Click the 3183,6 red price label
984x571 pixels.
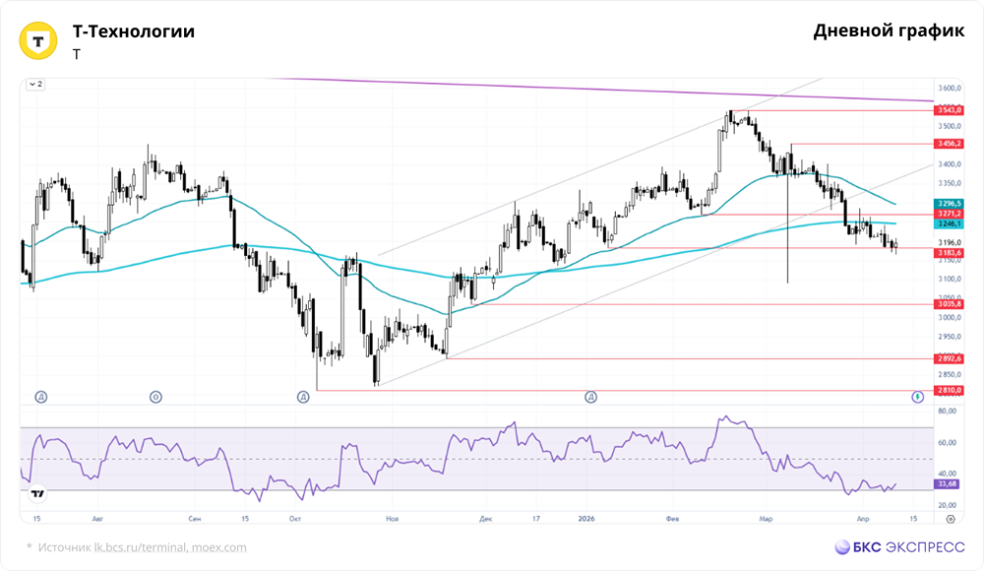pyautogui.click(x=949, y=253)
